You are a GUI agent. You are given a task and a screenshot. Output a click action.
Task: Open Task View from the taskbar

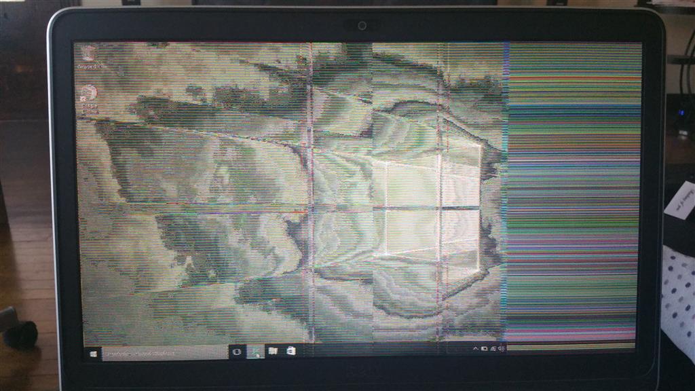(x=237, y=352)
